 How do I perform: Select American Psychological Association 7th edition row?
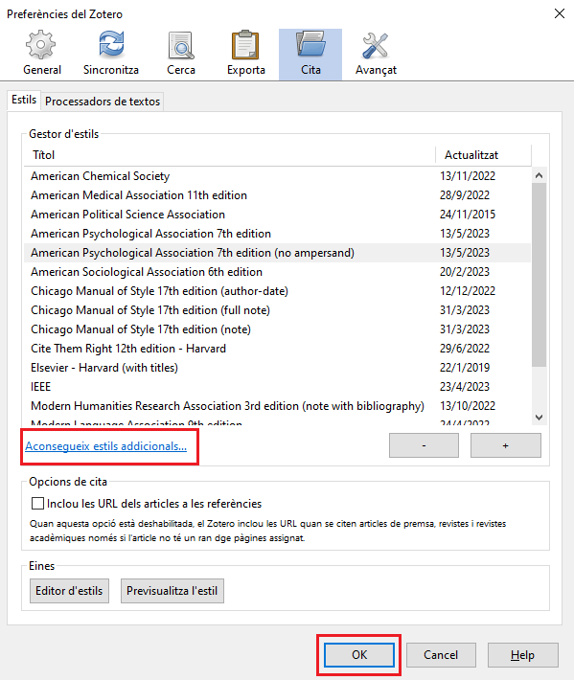click(x=277, y=234)
